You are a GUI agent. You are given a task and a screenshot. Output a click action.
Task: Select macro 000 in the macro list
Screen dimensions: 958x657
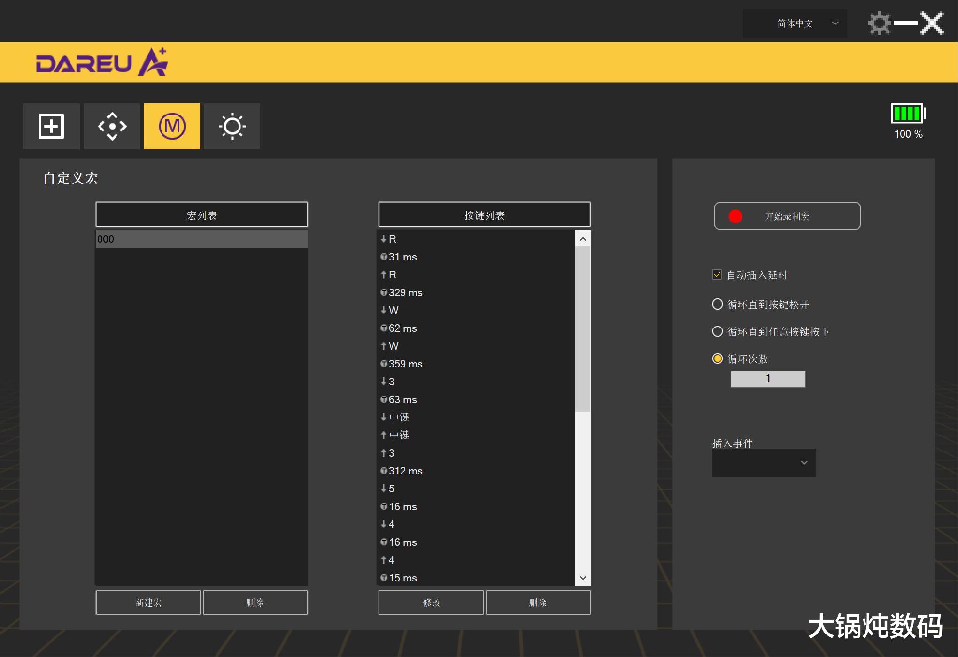pyautogui.click(x=201, y=239)
